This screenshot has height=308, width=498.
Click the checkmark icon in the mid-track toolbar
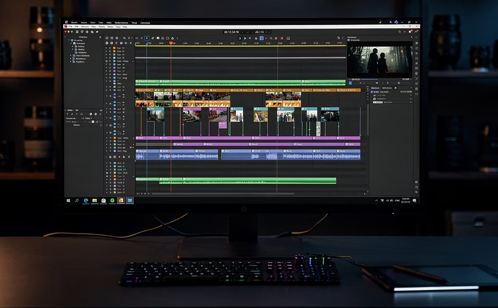click(x=106, y=157)
